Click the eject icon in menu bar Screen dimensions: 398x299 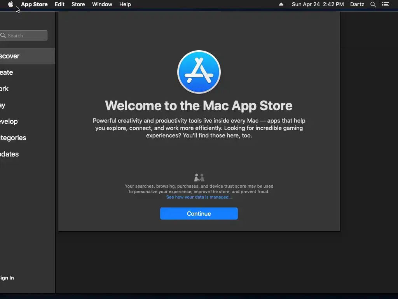[281, 4]
